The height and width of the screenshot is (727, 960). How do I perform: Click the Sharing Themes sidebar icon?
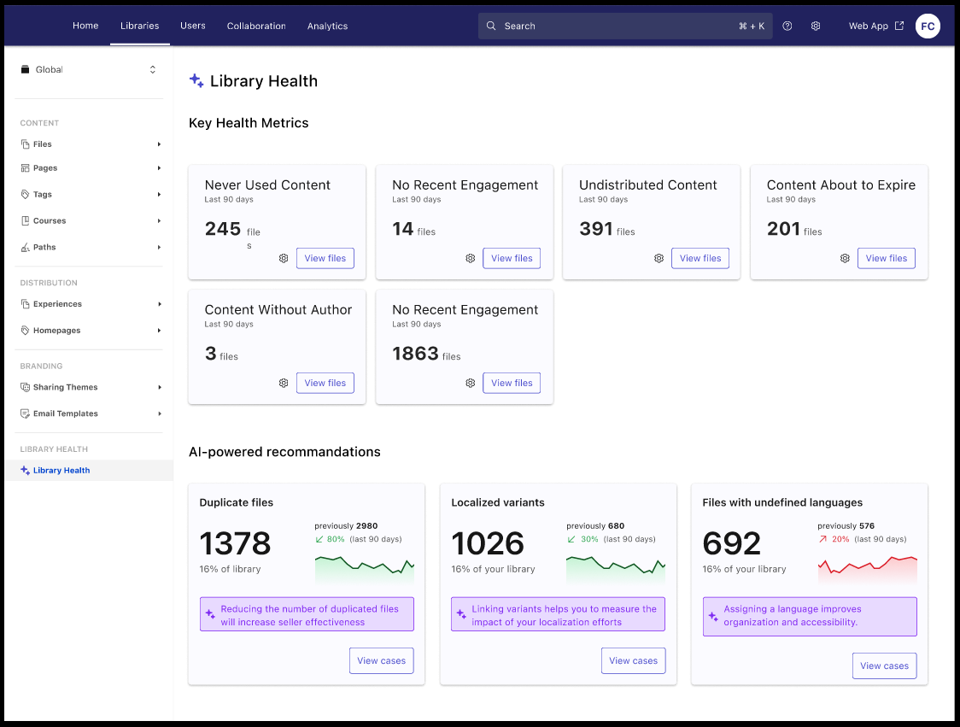25,387
